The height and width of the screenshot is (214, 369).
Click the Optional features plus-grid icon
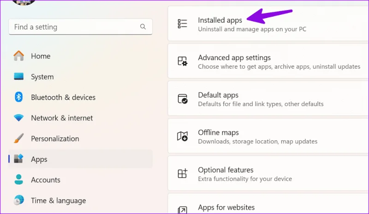click(x=182, y=173)
